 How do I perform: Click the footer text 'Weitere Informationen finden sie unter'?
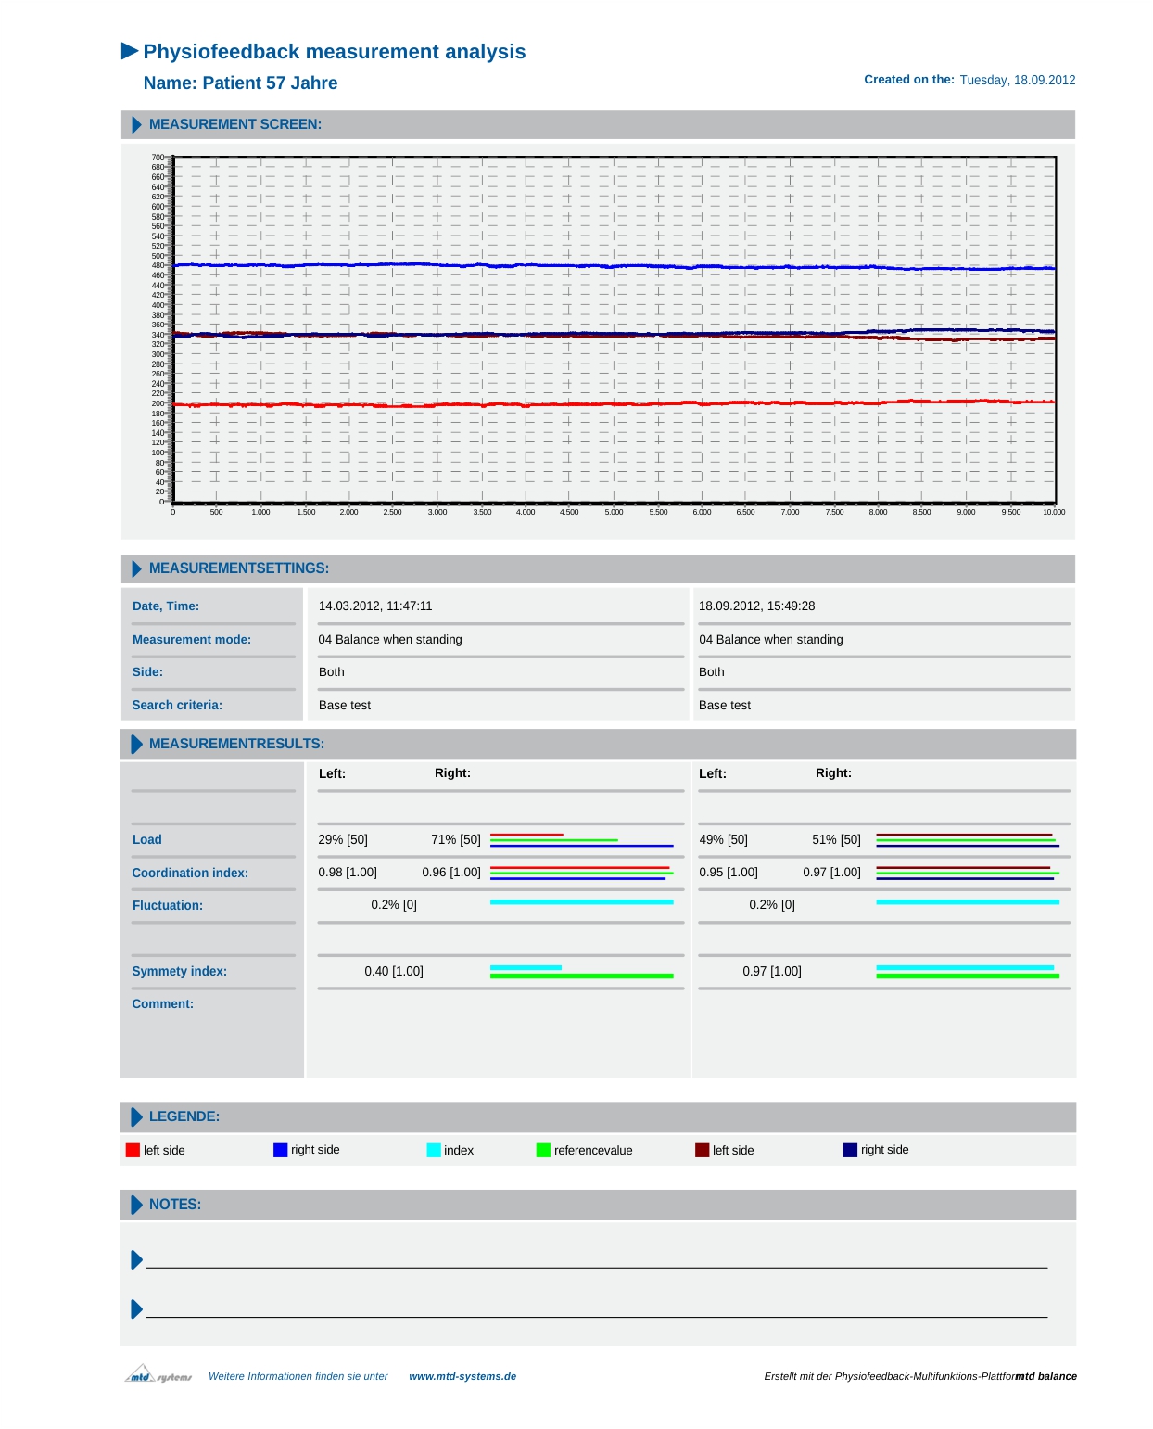(298, 1376)
